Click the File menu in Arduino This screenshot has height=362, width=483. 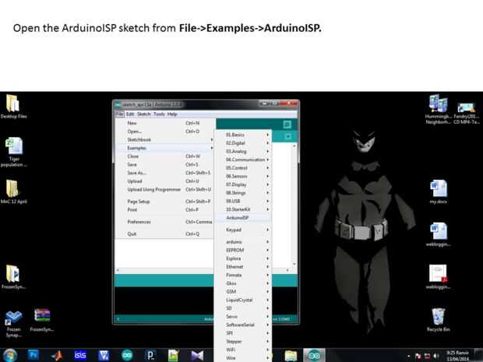tap(119, 114)
